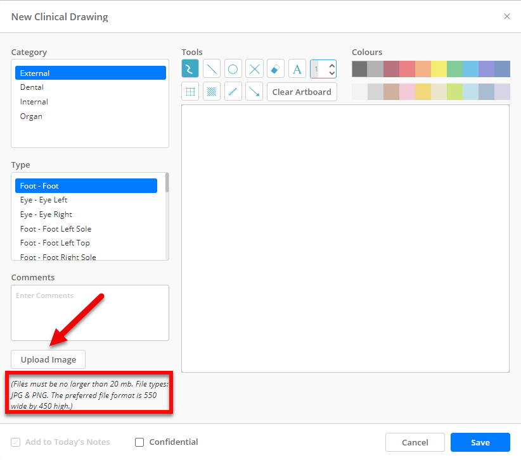Select the grid pattern tool

[190, 92]
